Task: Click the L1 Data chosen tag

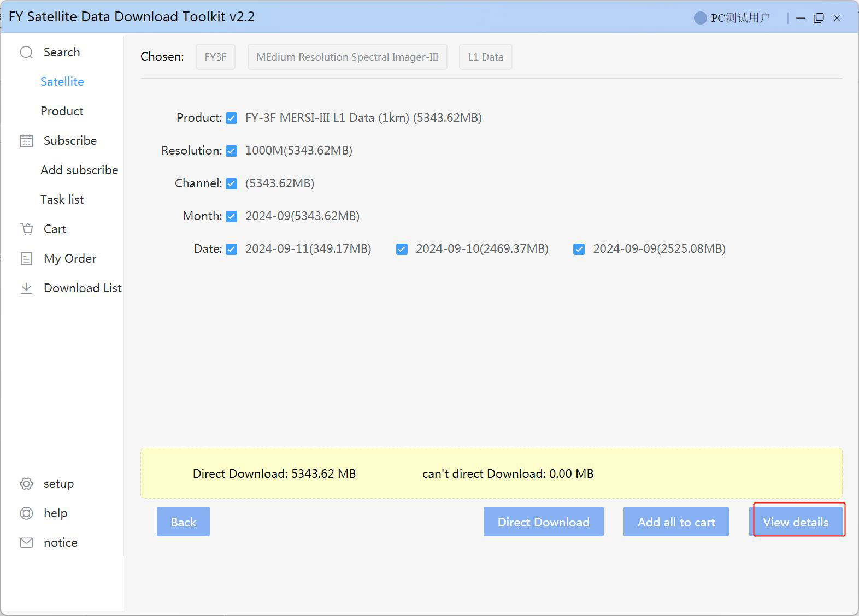Action: pyautogui.click(x=486, y=57)
